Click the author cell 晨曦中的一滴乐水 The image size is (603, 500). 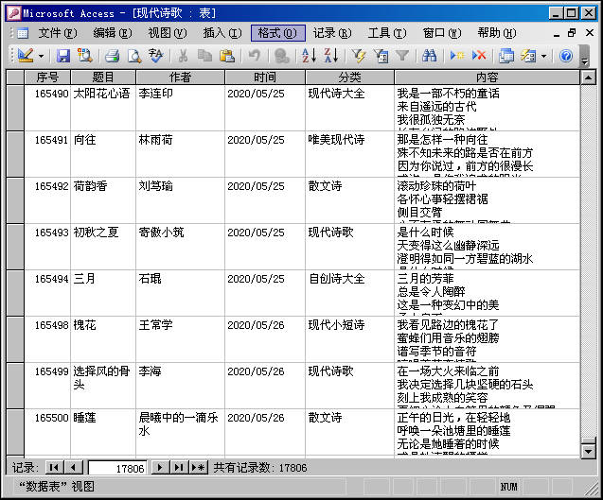point(181,432)
